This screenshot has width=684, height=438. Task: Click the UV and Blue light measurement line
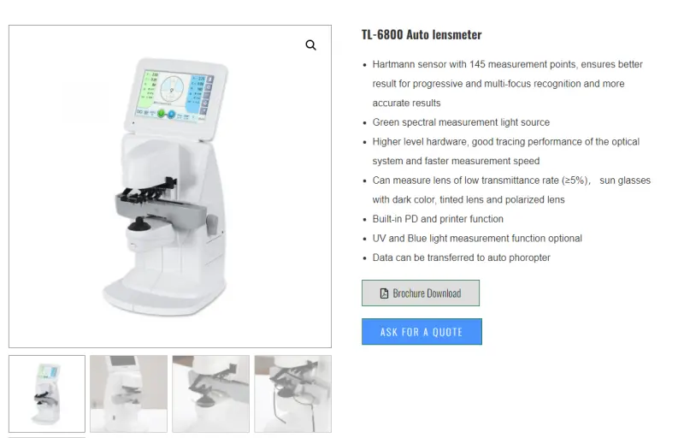[477, 238]
